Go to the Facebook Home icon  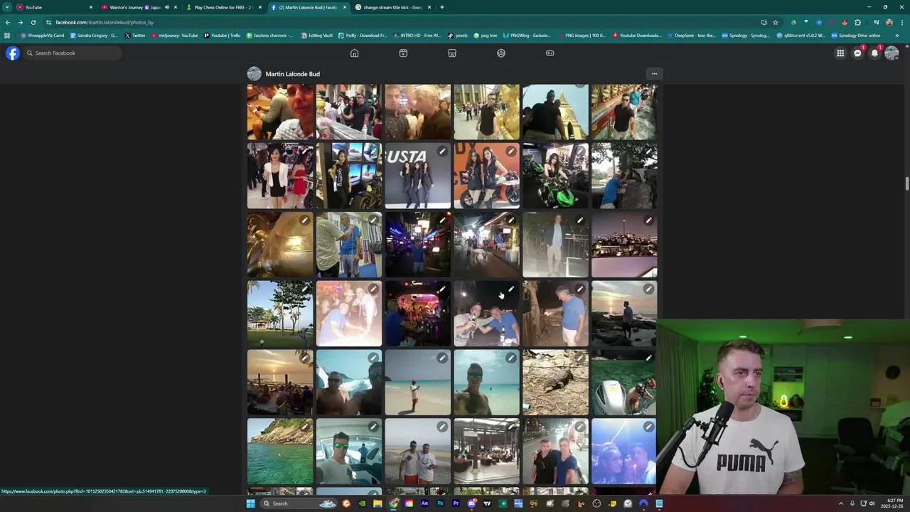click(x=354, y=53)
